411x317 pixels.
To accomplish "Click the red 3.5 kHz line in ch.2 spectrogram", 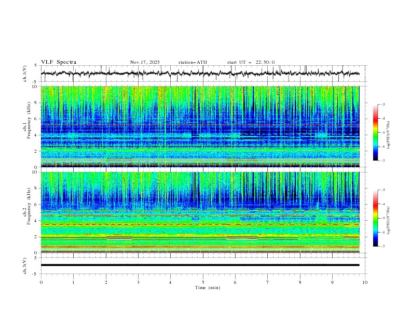I will 200,224.
